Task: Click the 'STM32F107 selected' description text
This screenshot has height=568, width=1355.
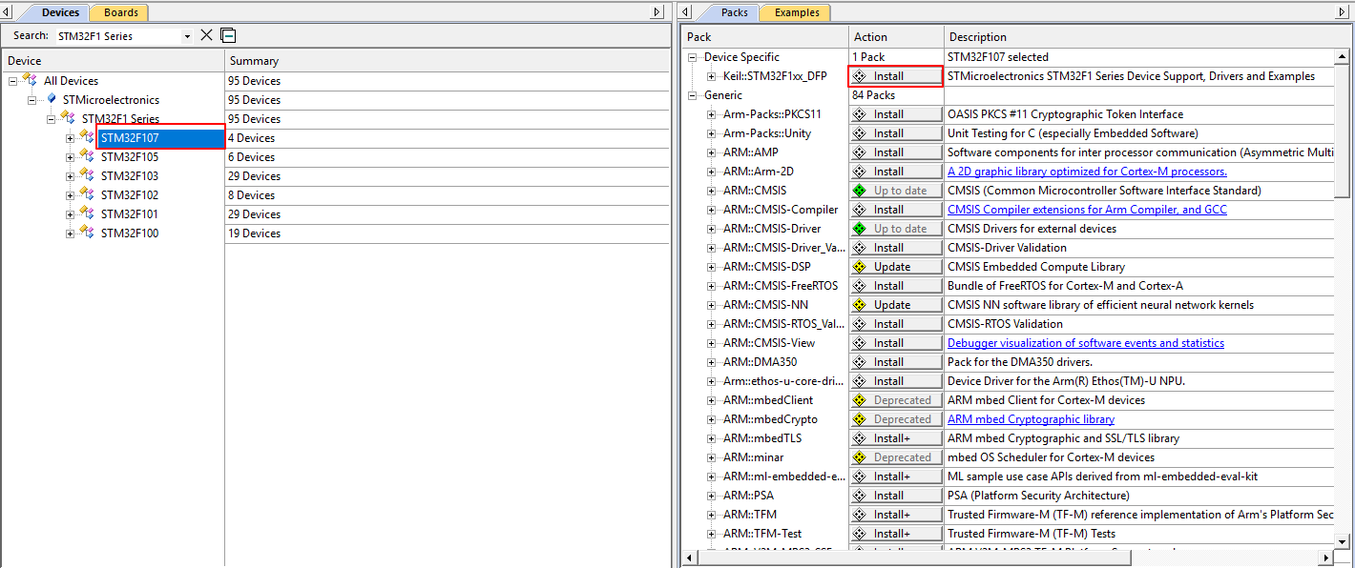Action: click(998, 57)
